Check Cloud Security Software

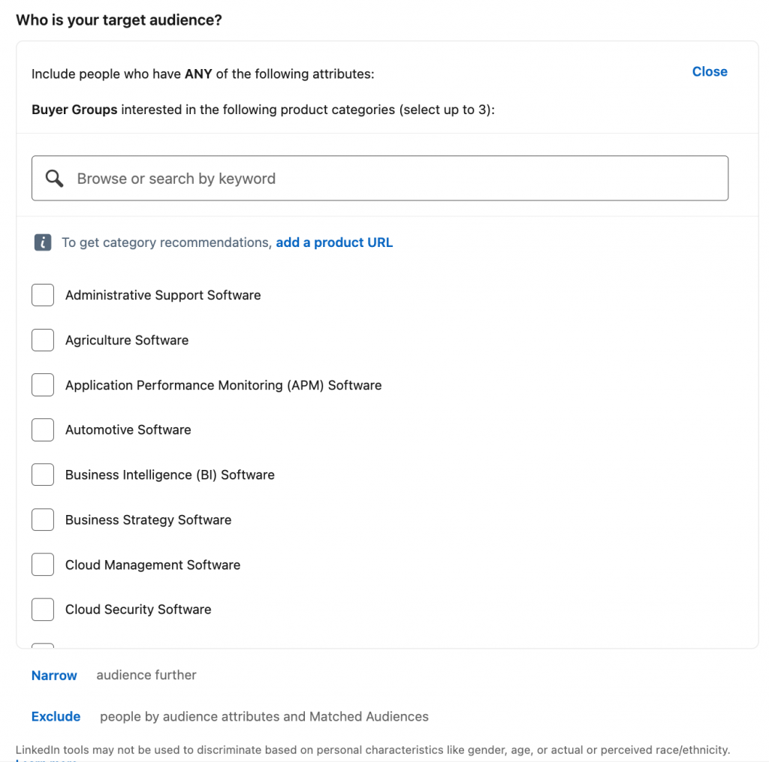point(43,609)
